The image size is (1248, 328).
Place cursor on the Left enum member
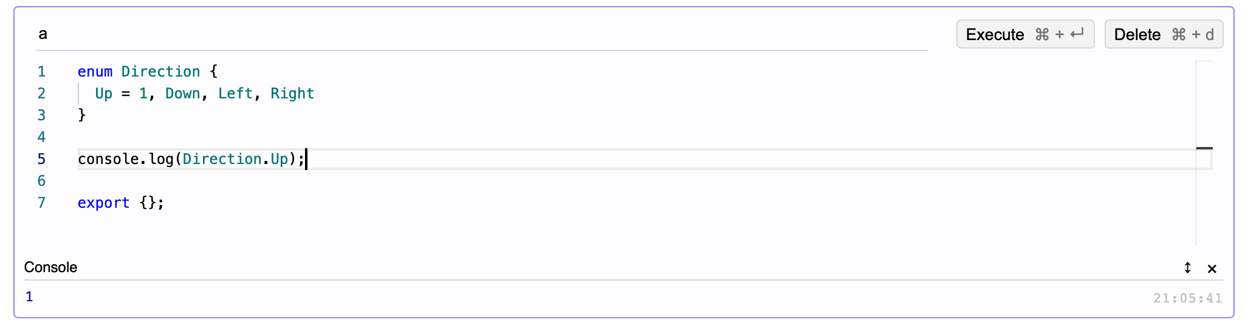click(x=235, y=94)
